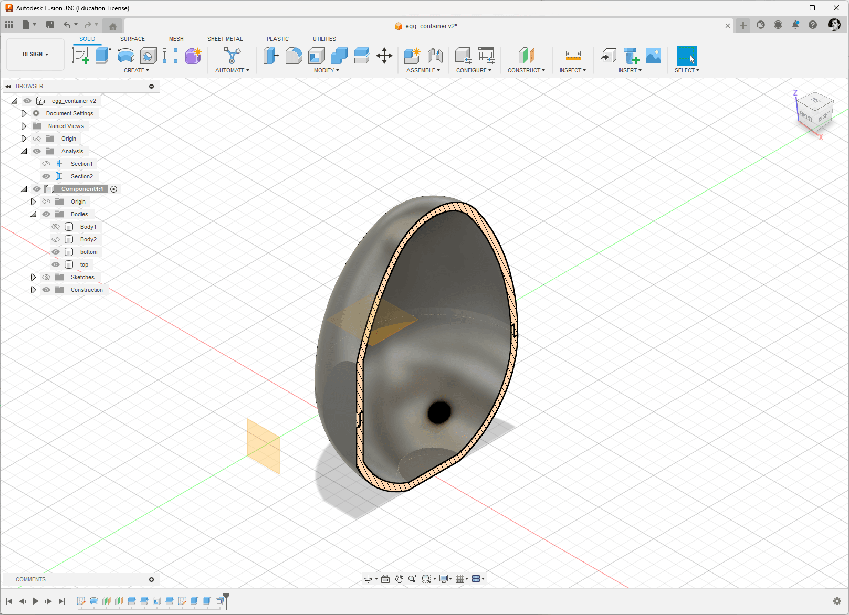The height and width of the screenshot is (615, 849).
Task: Expand the Named Views node
Action: click(24, 126)
